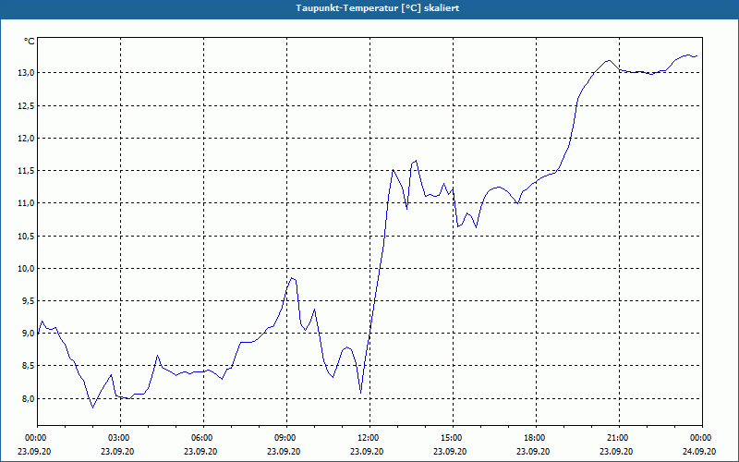Select the 11,0 y-axis label
Image resolution: width=739 pixels, height=462 pixels.
tap(27, 203)
